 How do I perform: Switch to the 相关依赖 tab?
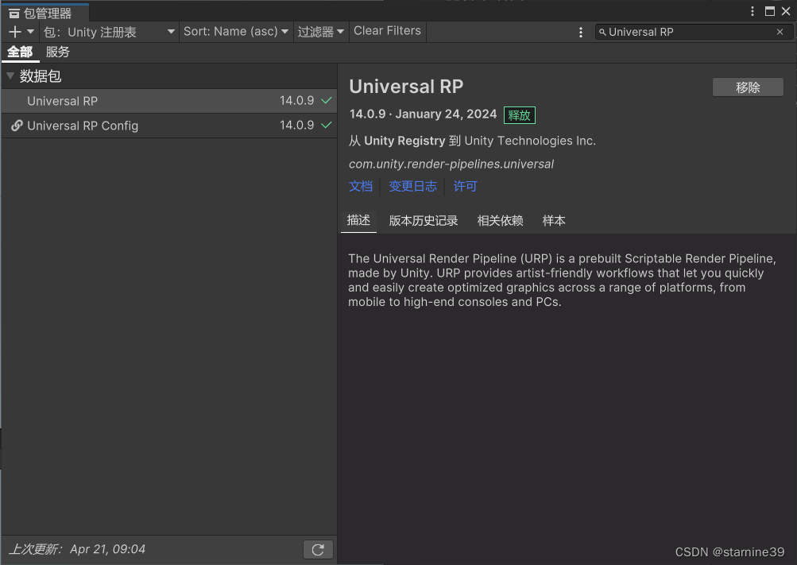tap(500, 221)
